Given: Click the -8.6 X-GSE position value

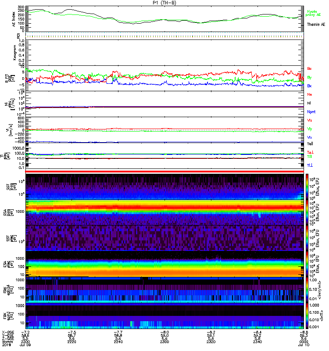Looking at the screenshot, I should tap(304, 332).
